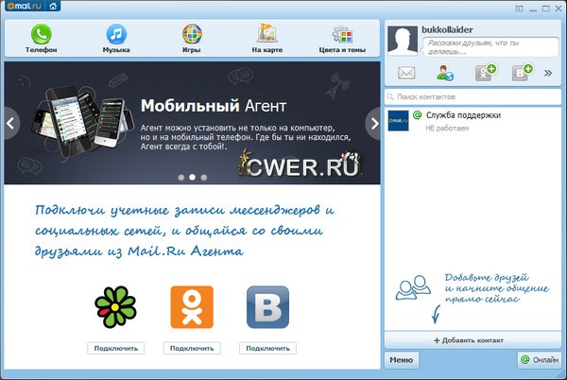The width and height of the screenshot is (567, 380).
Task: Click the mail envelope icon
Action: coord(406,74)
